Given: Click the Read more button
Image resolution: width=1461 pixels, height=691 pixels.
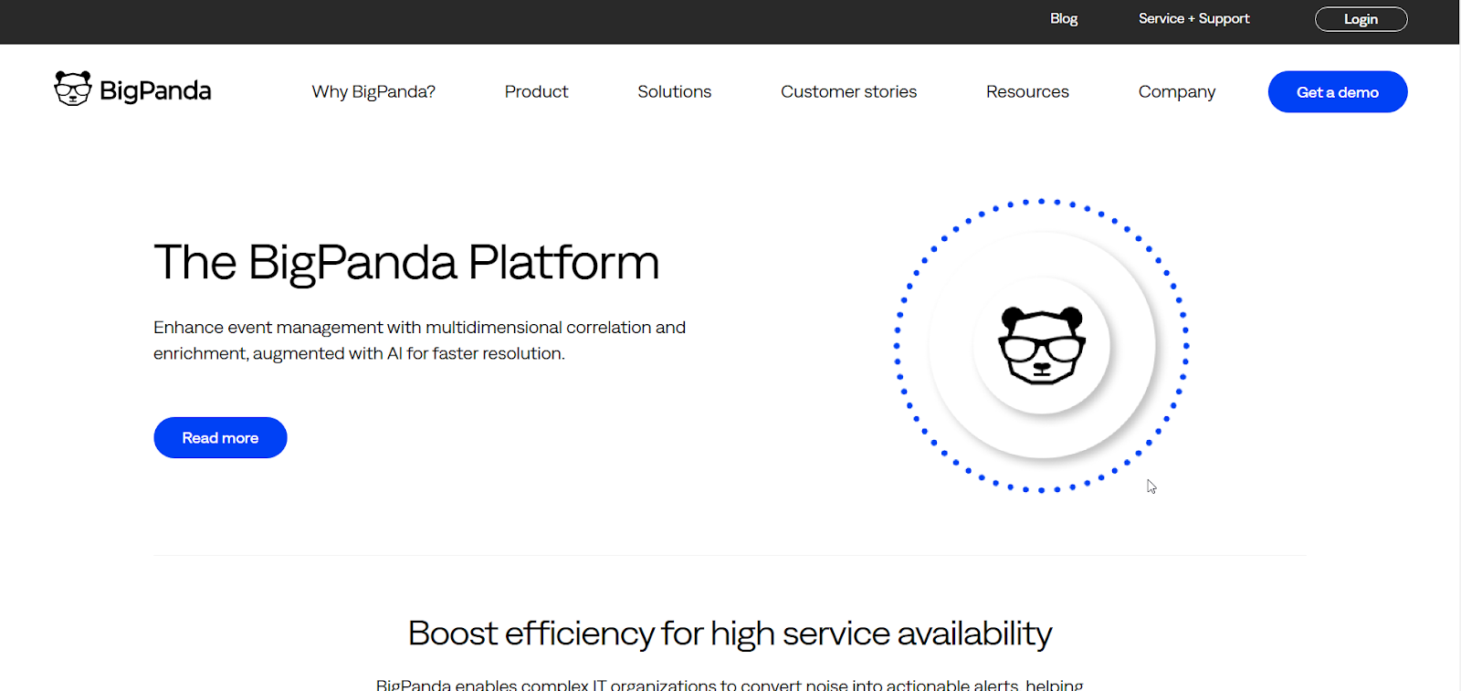Looking at the screenshot, I should click(x=220, y=437).
